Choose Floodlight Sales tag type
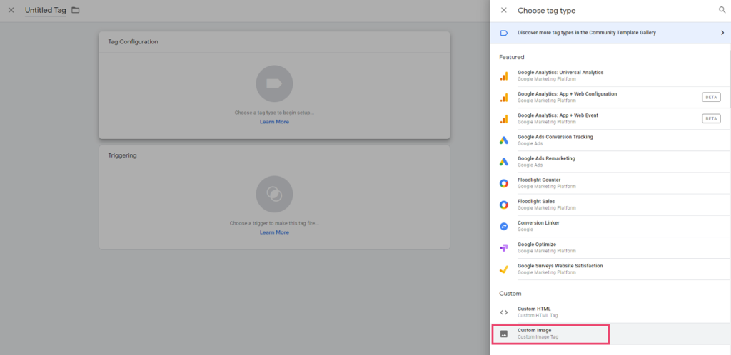 pyautogui.click(x=610, y=205)
